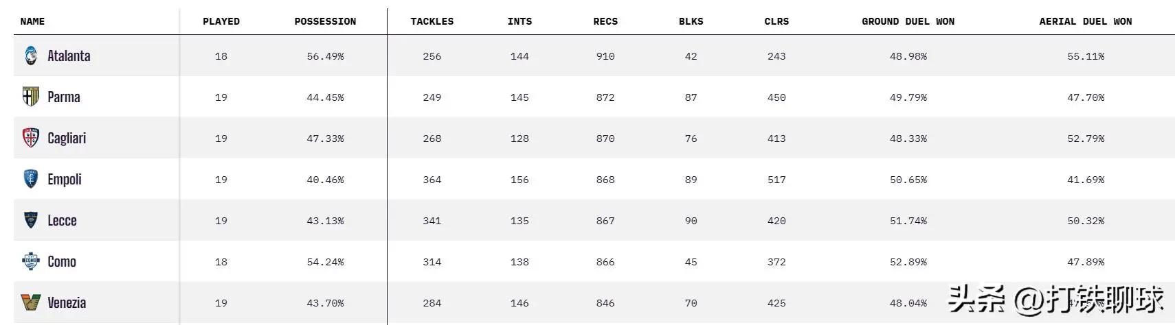Sort by POSSESSION column header
Image resolution: width=1175 pixels, height=325 pixels.
325,21
